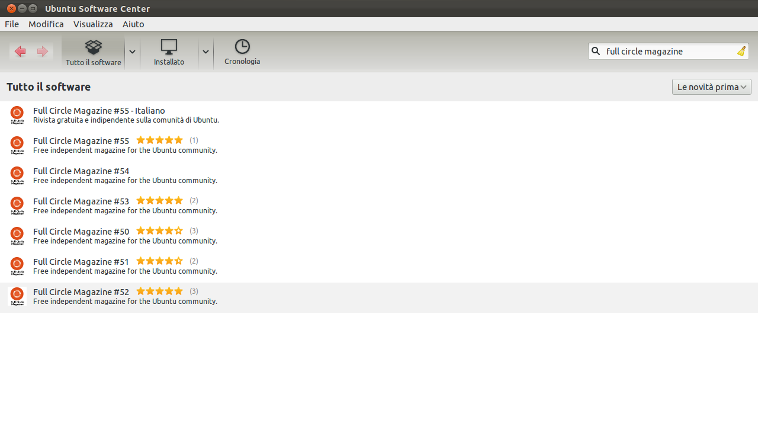
Task: Select Full Circle Magazine #55 rated by one review
Action: (379, 146)
